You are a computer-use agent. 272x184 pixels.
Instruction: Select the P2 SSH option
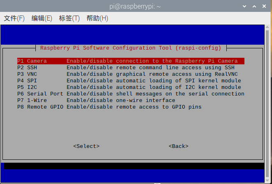tap(131, 68)
